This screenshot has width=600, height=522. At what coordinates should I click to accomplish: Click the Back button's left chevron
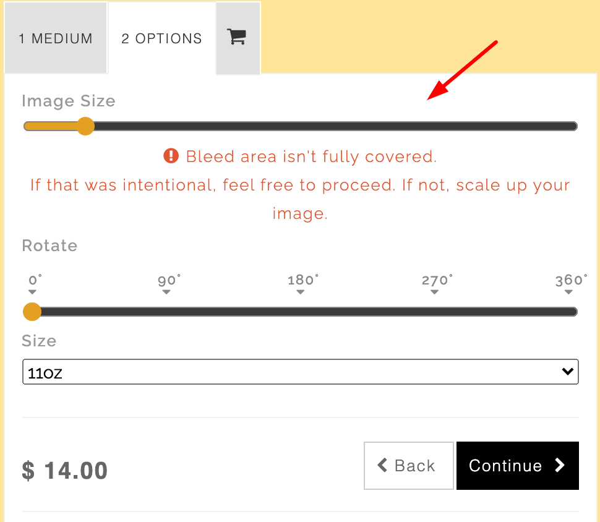pos(382,465)
